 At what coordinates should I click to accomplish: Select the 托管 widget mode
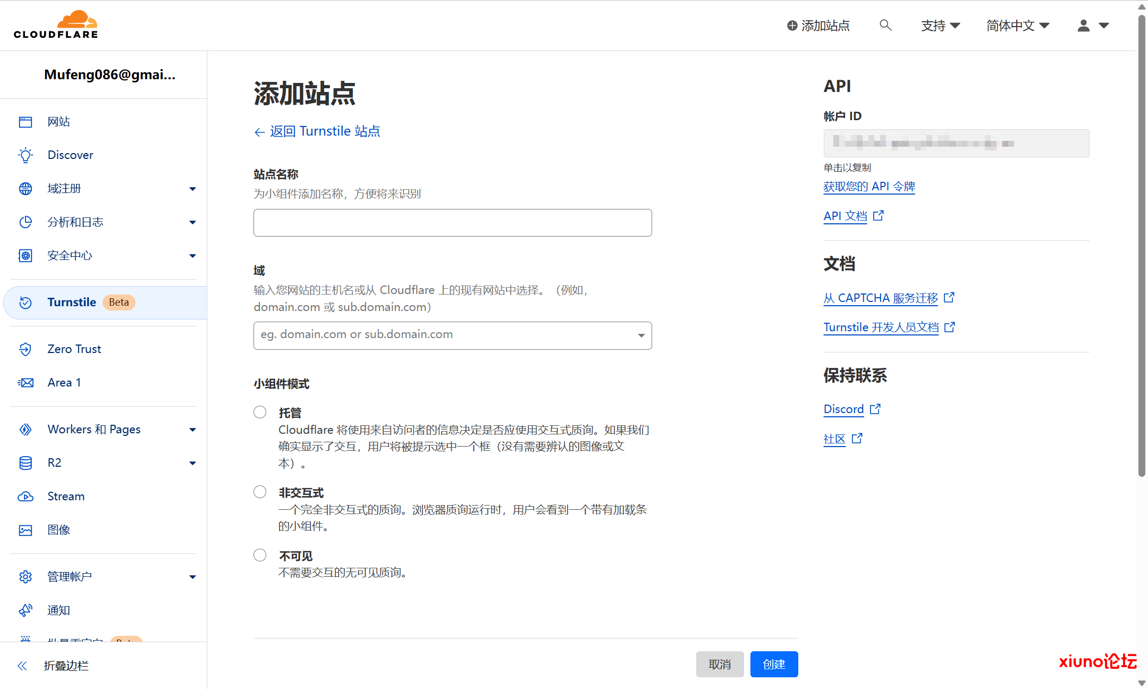pyautogui.click(x=260, y=411)
